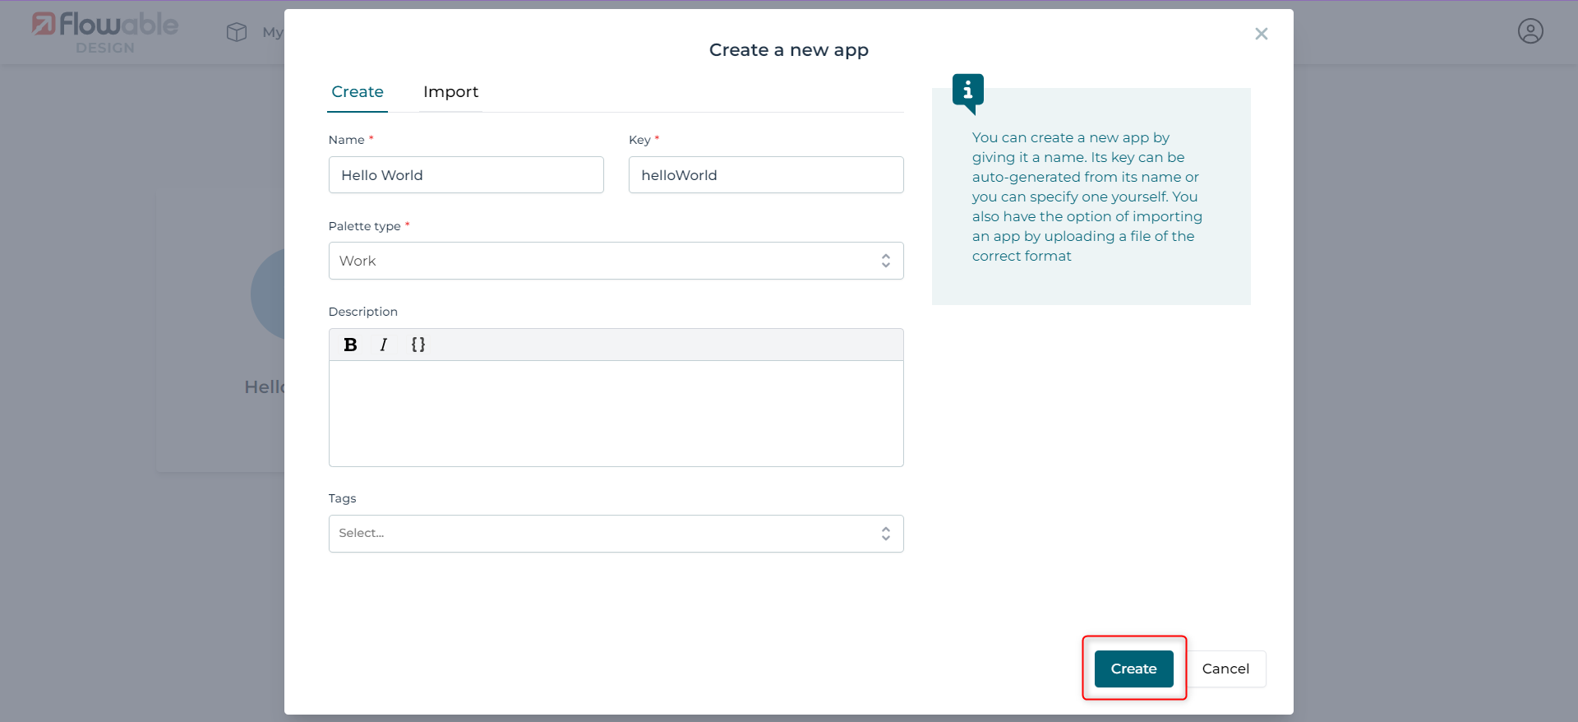Close the Create a new app dialog
1578x722 pixels.
click(1261, 34)
